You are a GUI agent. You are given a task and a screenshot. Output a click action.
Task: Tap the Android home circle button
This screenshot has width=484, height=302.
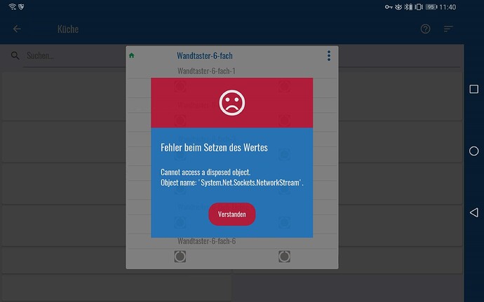(473, 151)
